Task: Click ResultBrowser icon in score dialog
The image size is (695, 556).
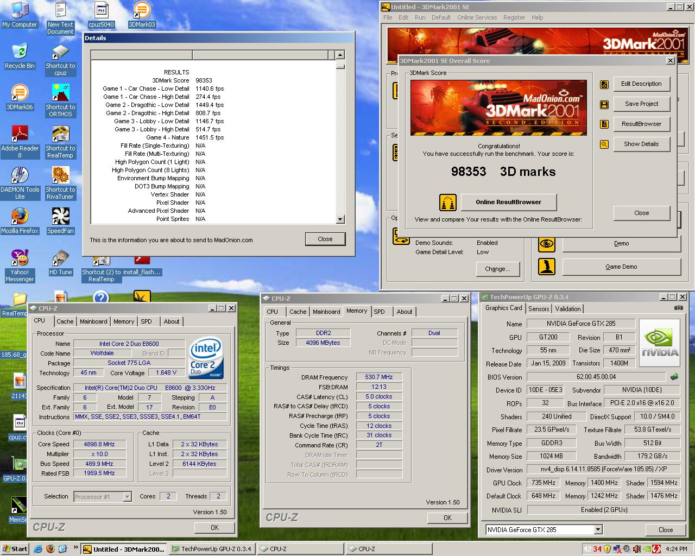Action: (x=604, y=124)
